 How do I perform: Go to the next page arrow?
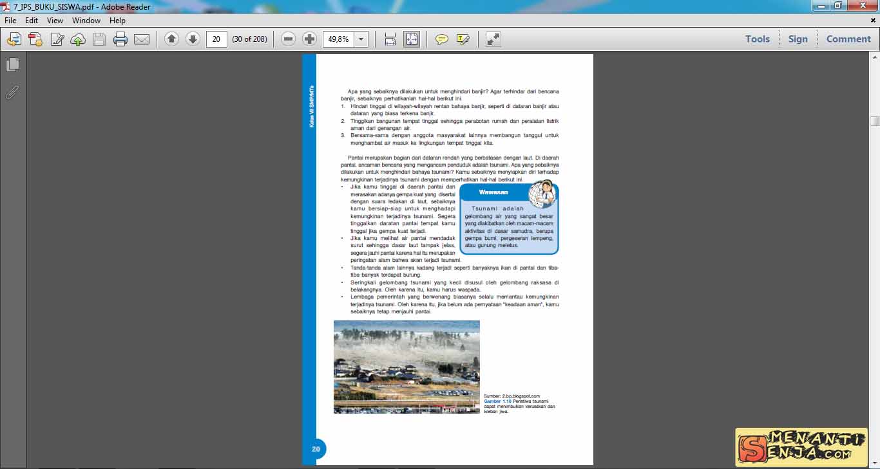[x=193, y=39]
